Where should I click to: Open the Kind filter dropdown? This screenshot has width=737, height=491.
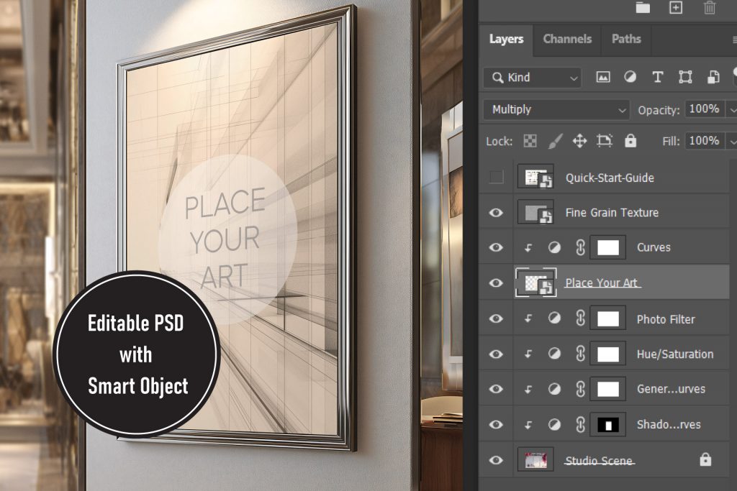click(532, 78)
